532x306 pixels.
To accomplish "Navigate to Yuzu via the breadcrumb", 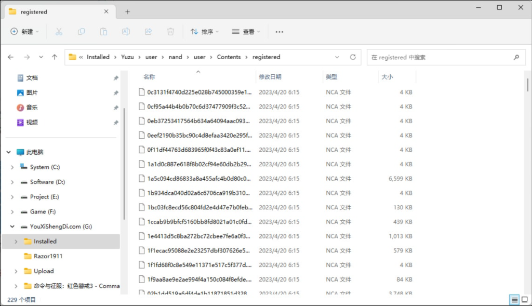I will 127,57.
